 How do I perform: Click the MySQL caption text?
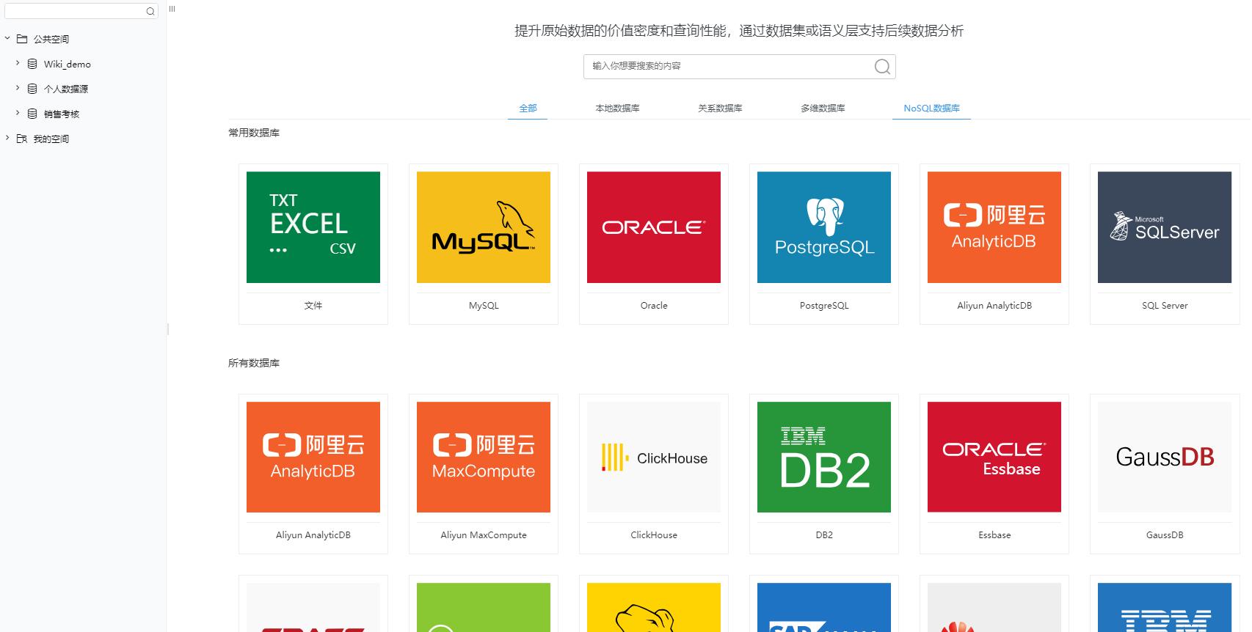(484, 306)
